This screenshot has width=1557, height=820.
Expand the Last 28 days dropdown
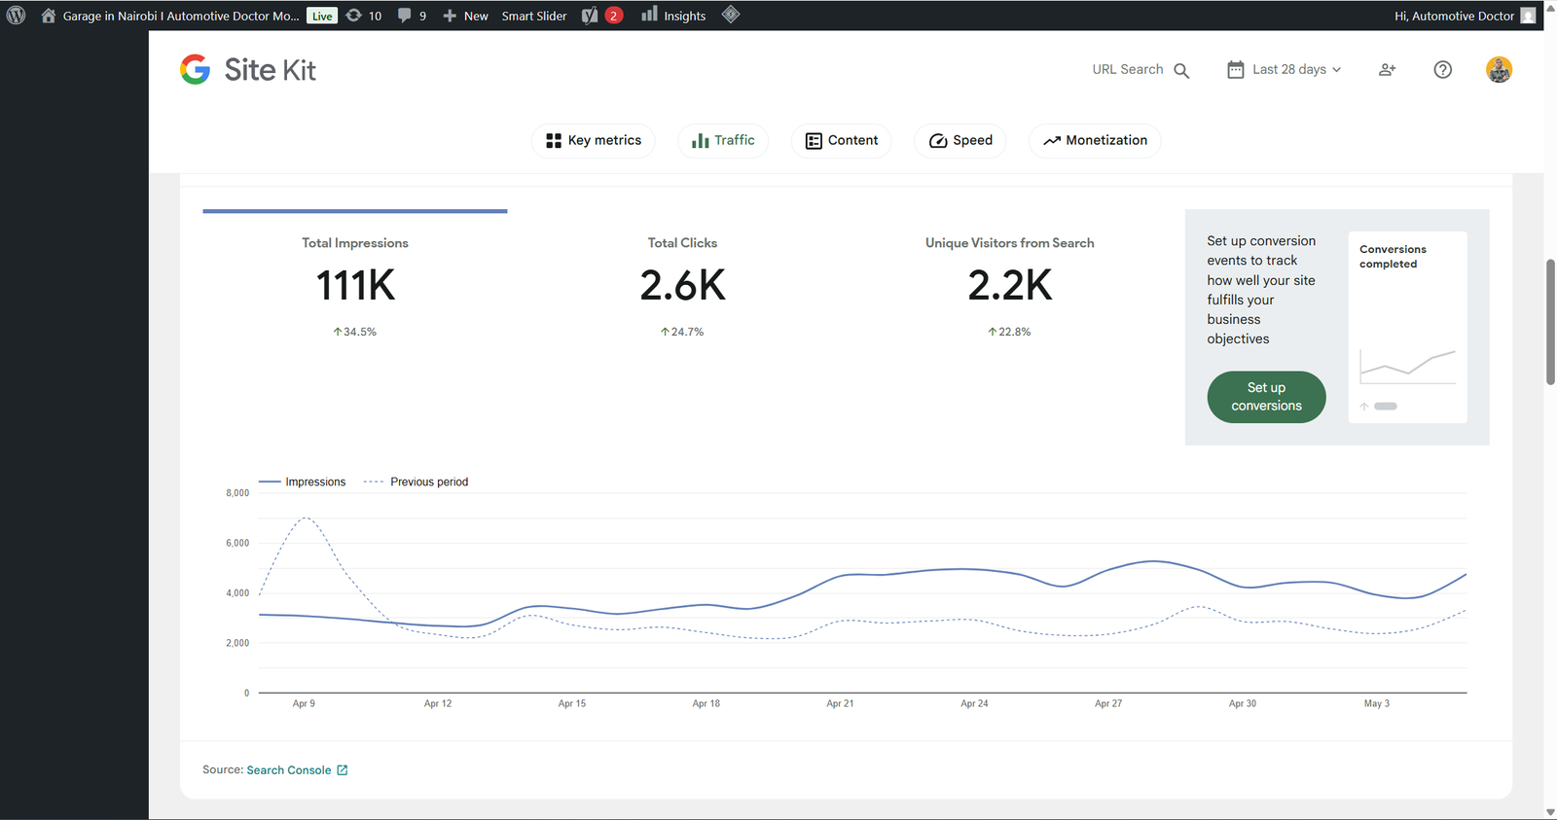pyautogui.click(x=1285, y=69)
